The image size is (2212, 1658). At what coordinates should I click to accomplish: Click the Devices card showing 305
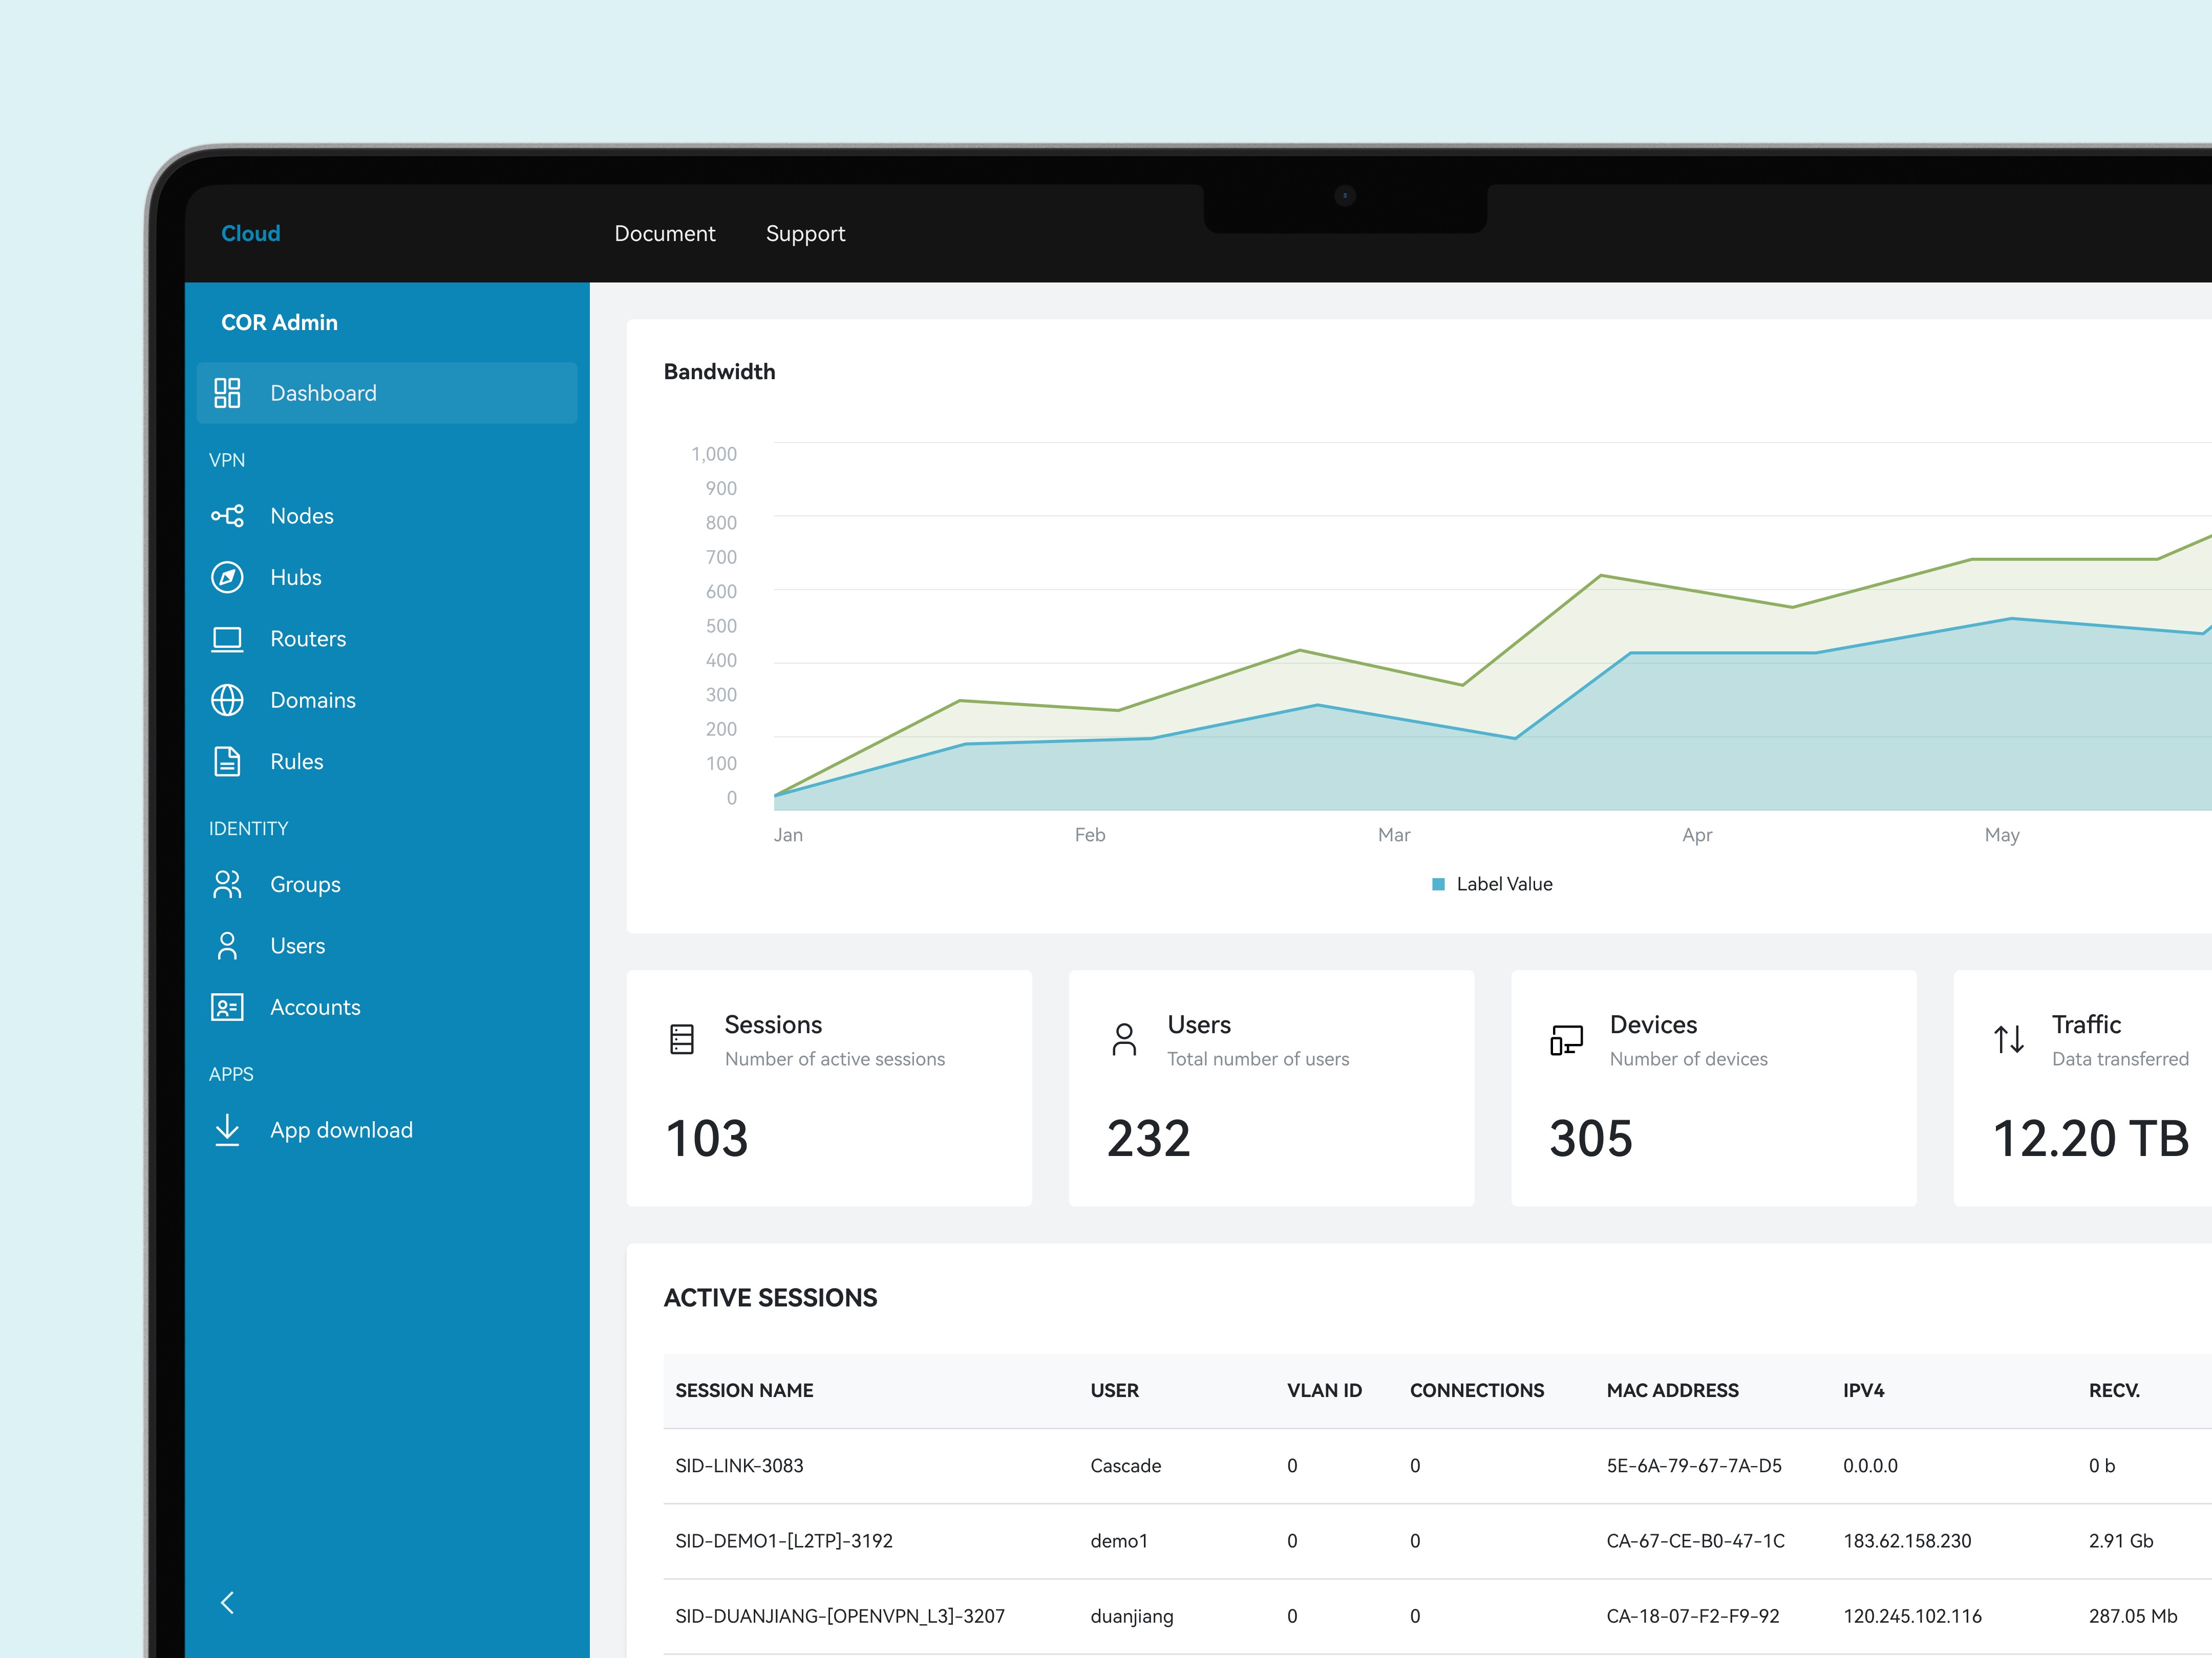(1713, 1087)
